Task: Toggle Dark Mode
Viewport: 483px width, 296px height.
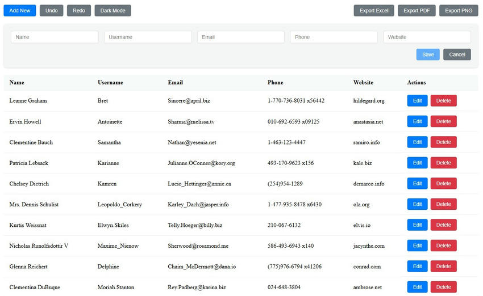Action: pyautogui.click(x=113, y=10)
